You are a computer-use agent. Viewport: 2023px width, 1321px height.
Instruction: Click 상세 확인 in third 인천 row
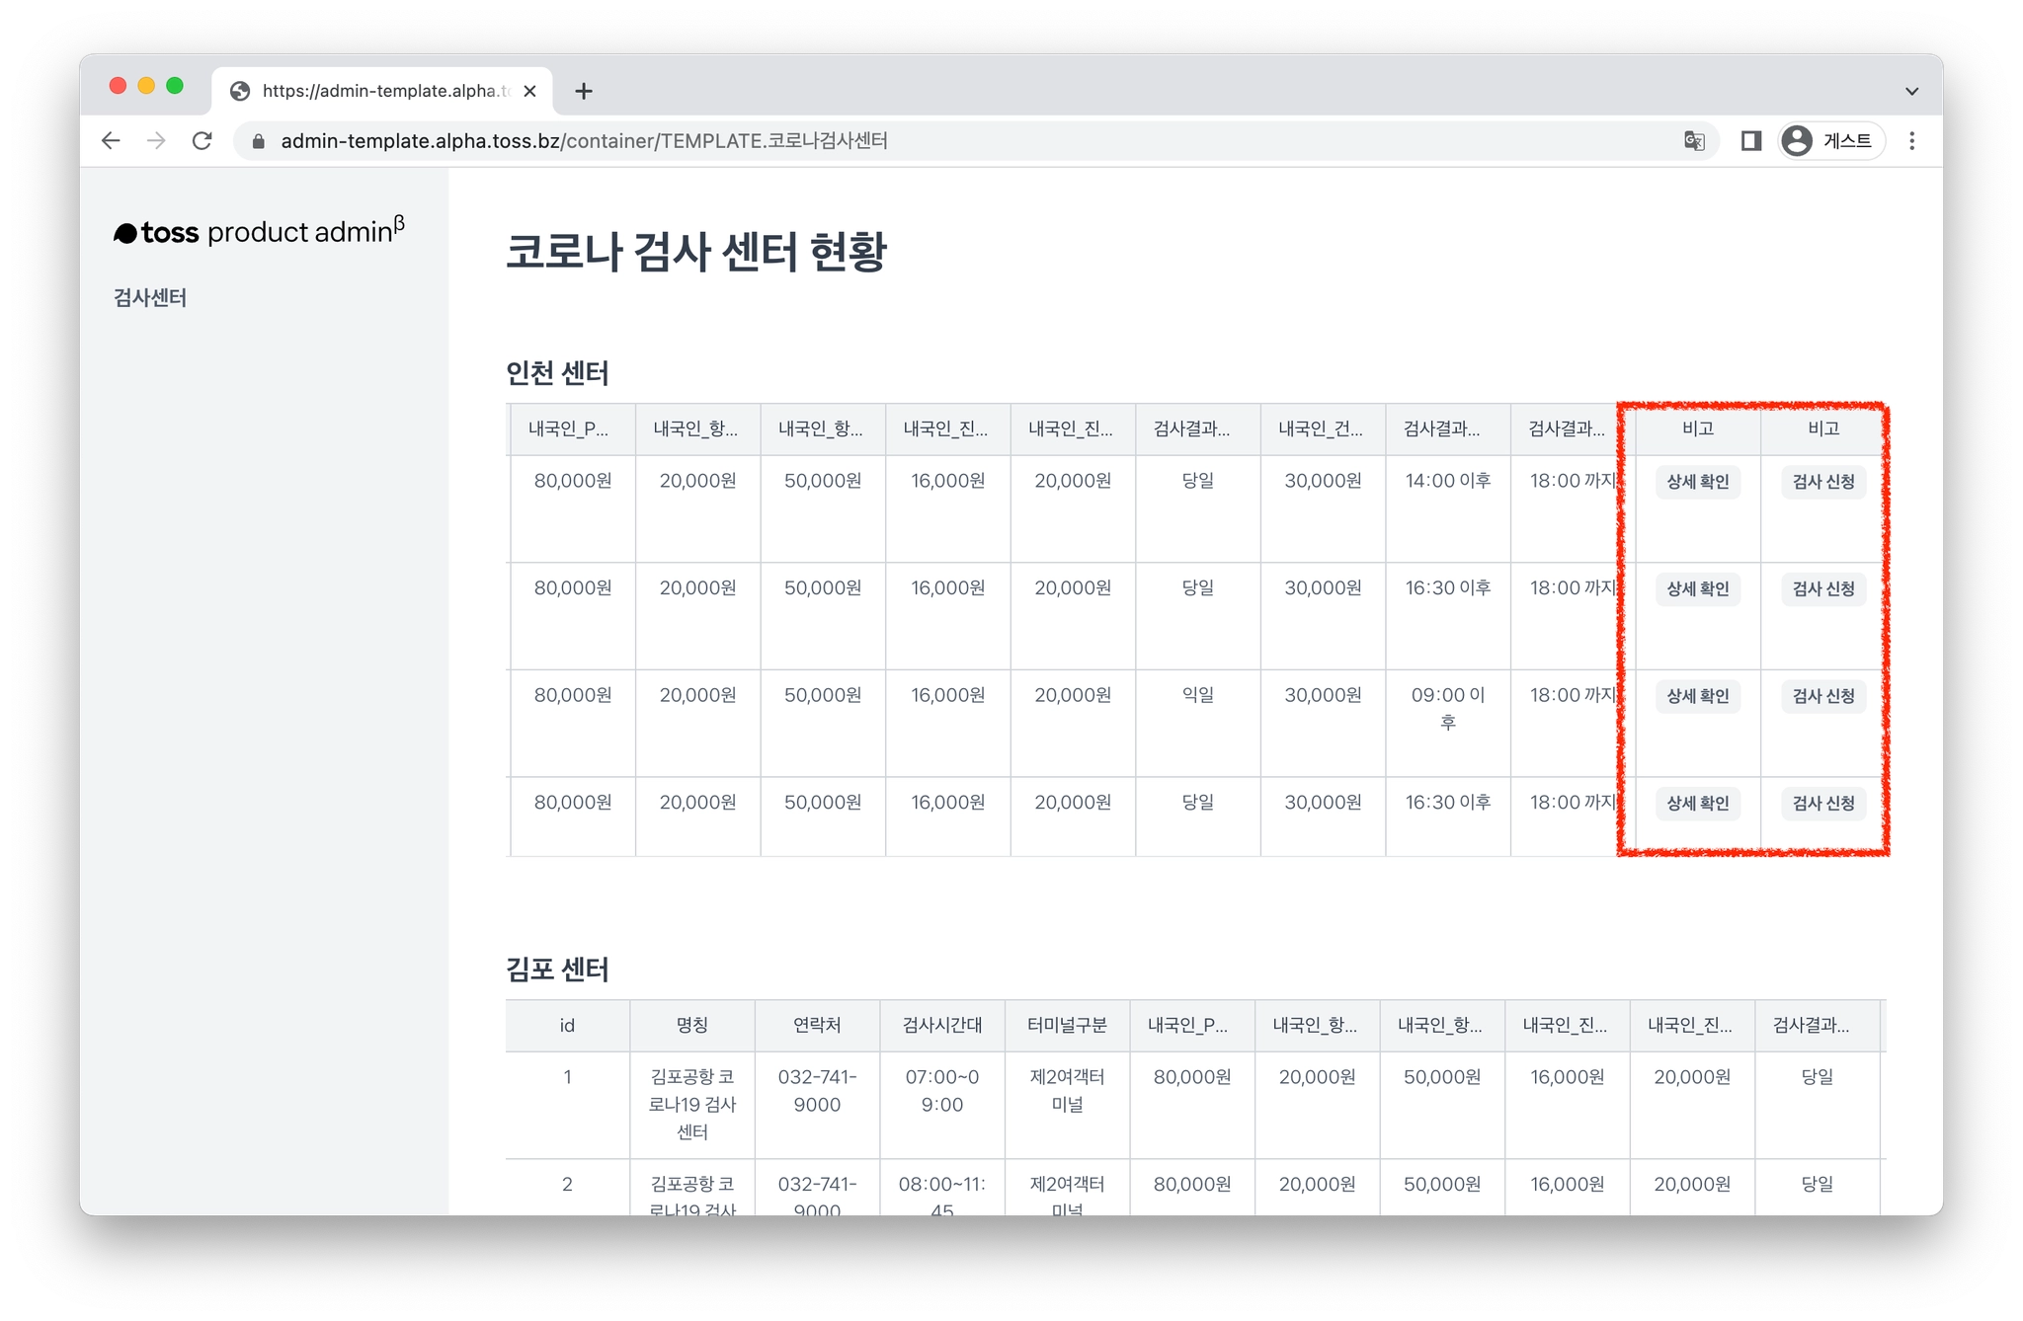[x=1697, y=696]
